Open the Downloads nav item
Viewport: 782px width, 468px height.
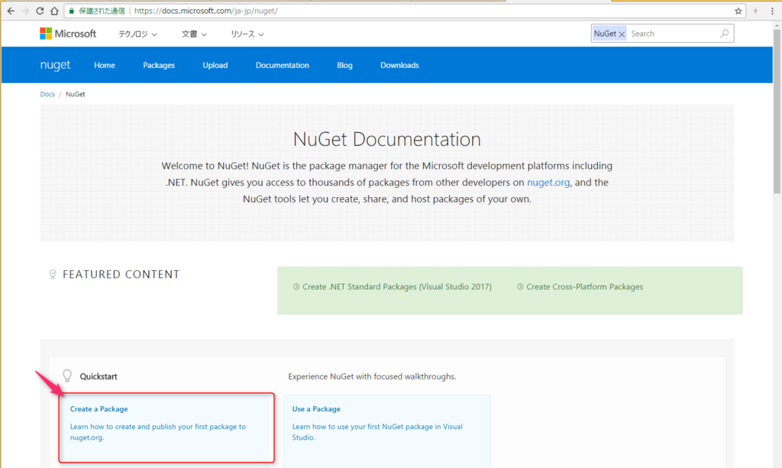click(399, 66)
